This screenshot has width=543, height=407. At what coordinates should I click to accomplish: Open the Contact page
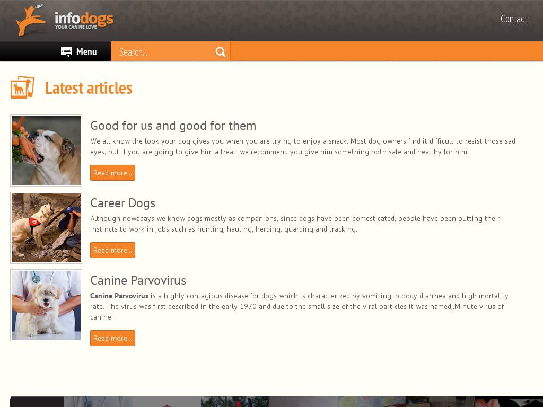pyautogui.click(x=513, y=19)
